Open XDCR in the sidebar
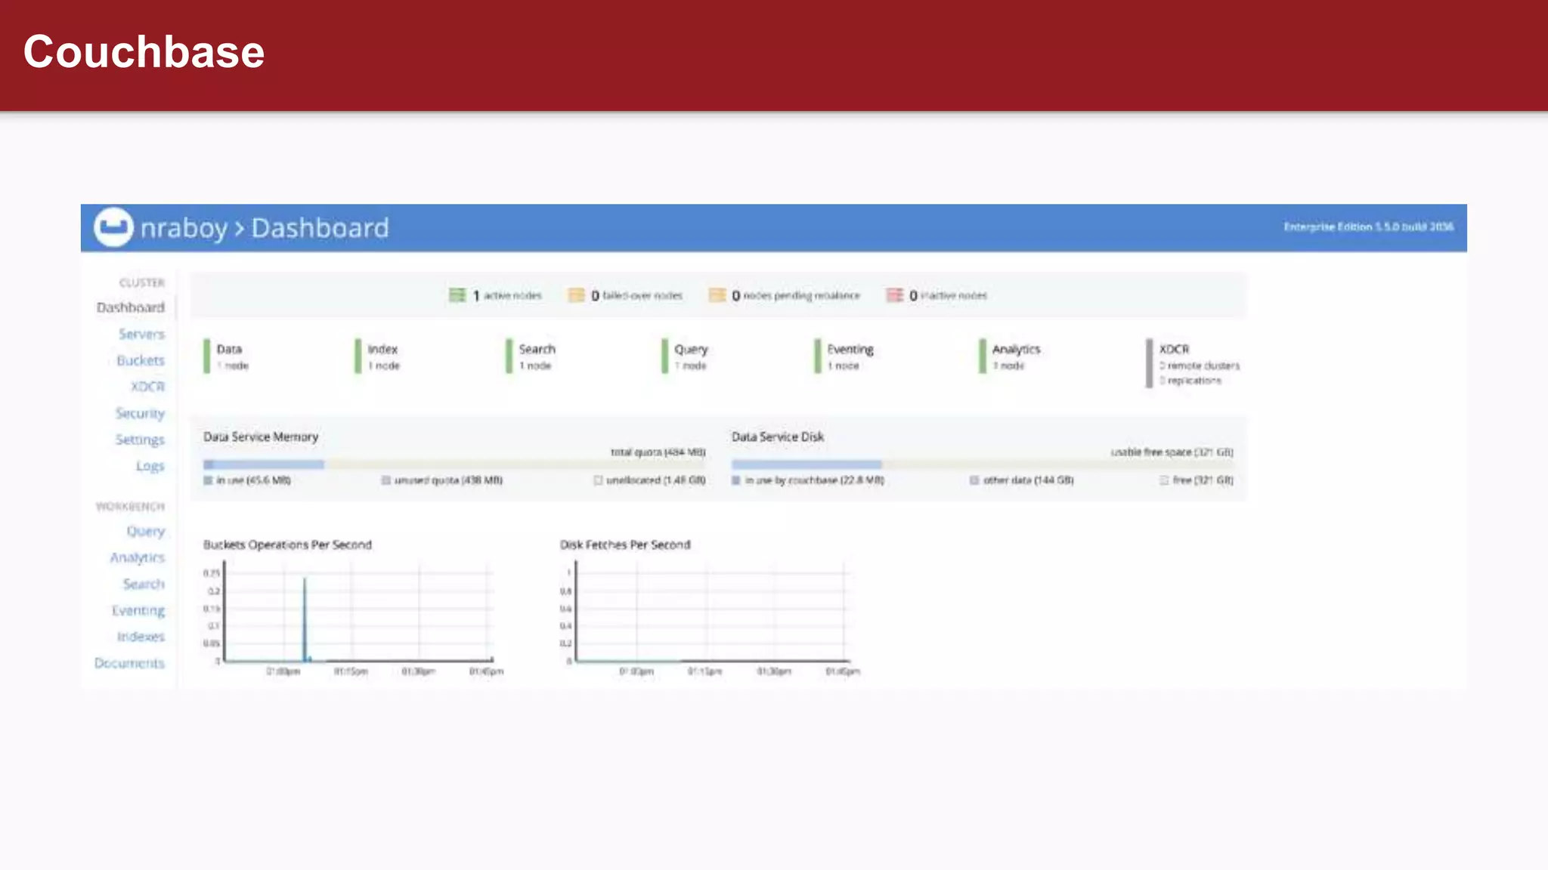Viewport: 1548px width, 870px height. click(x=147, y=387)
